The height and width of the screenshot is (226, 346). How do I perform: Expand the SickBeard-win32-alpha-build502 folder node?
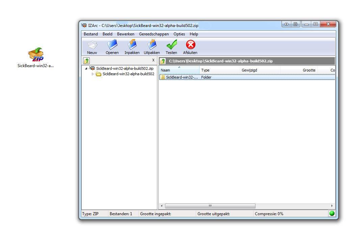pos(93,74)
